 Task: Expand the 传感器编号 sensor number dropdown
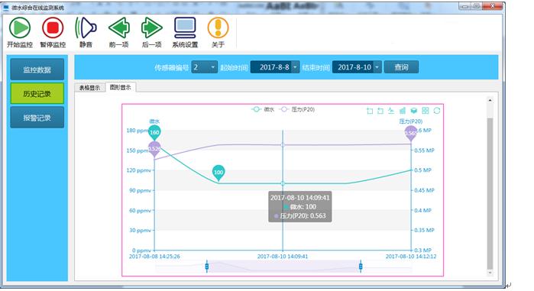[x=213, y=67]
